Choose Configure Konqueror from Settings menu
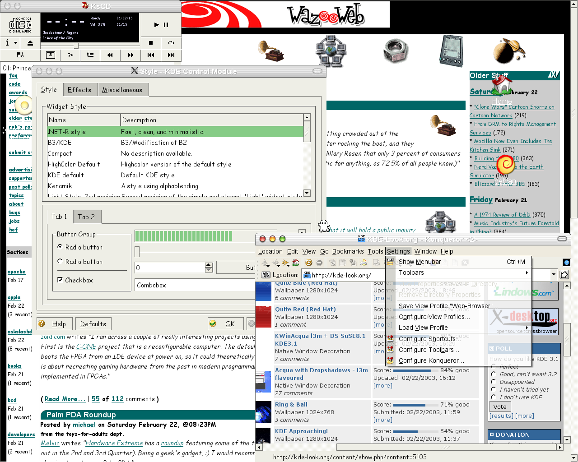The image size is (578, 462). (458, 360)
